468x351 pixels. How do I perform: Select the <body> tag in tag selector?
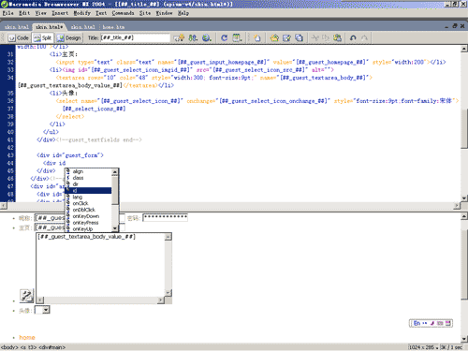[x=8, y=347]
